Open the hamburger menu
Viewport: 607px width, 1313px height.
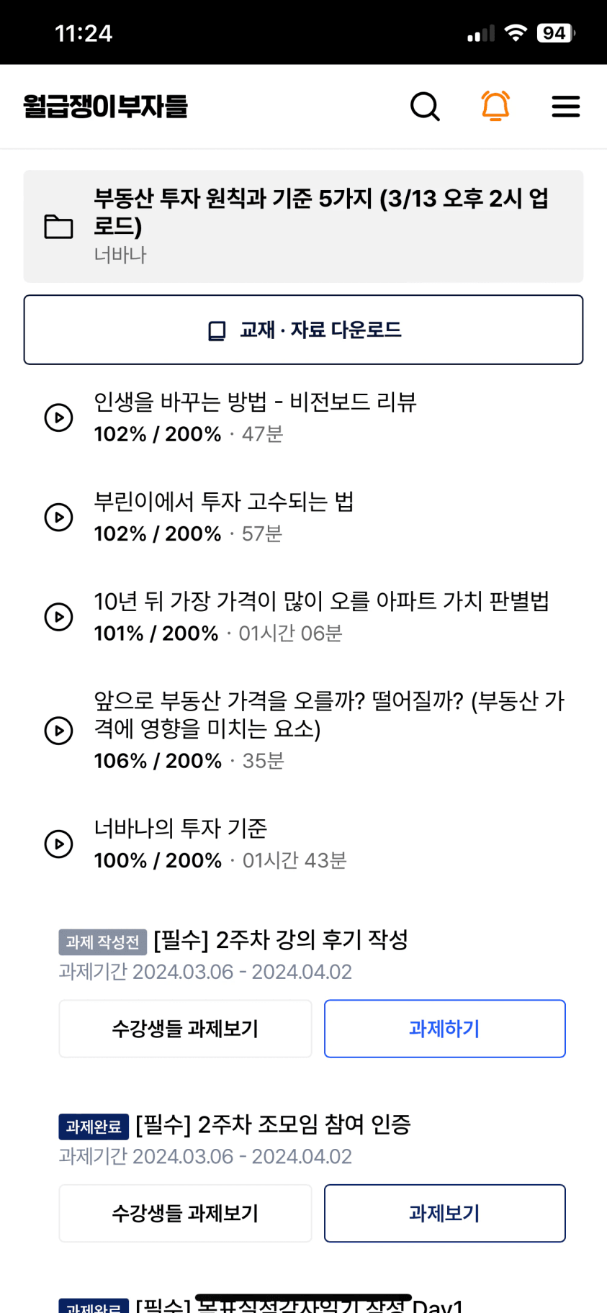pos(566,107)
